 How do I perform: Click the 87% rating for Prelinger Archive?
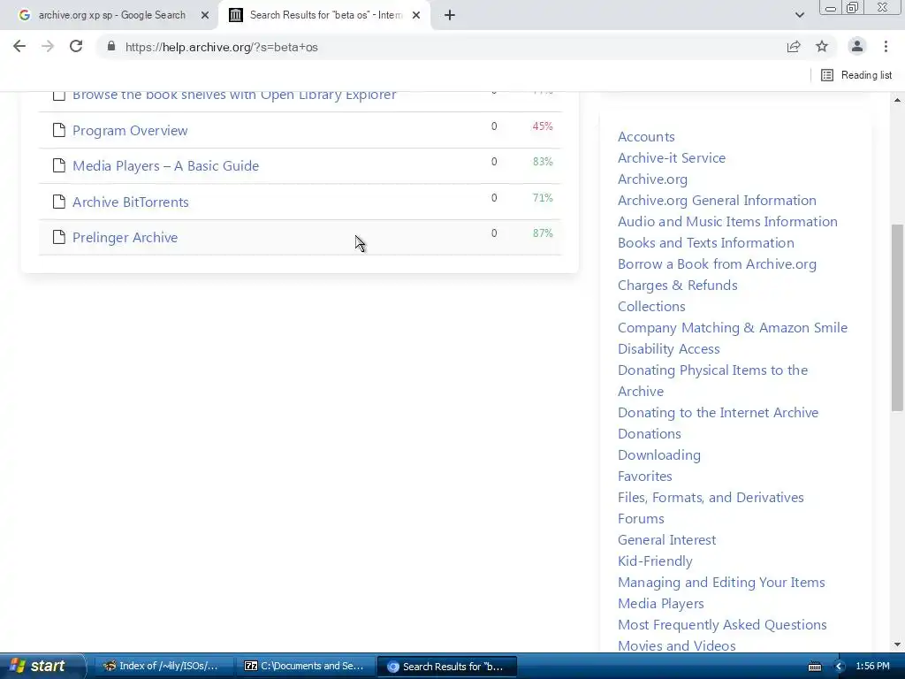[542, 233]
